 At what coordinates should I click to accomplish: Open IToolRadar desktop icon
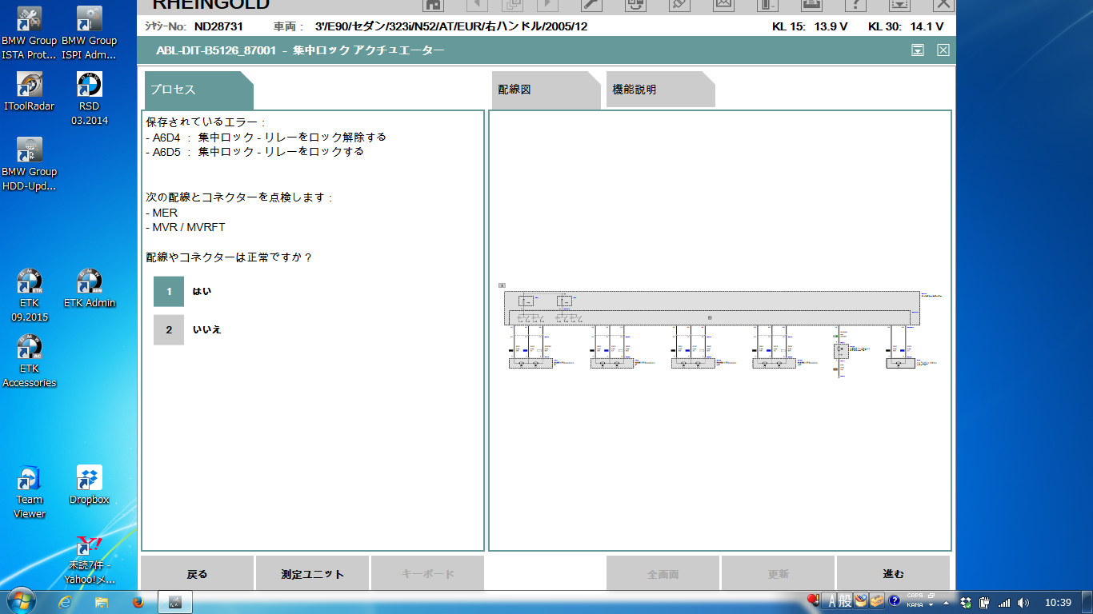click(30, 91)
